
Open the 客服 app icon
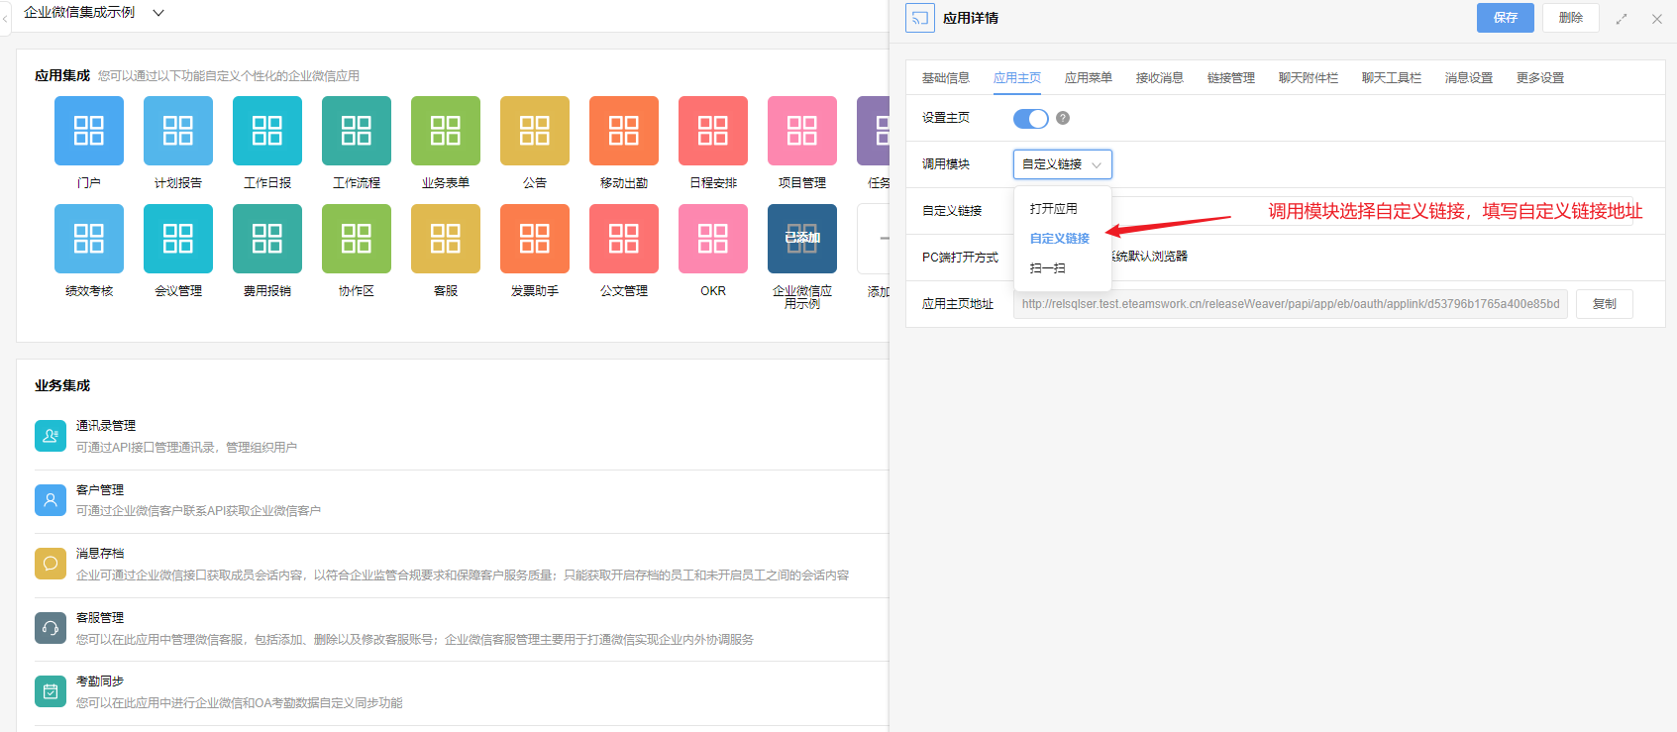pyautogui.click(x=446, y=239)
